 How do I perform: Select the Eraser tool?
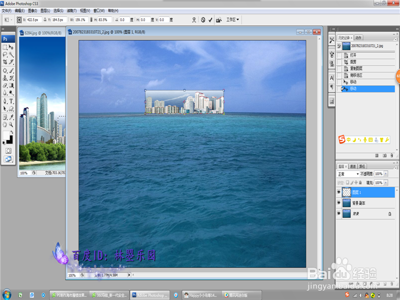point(5,85)
